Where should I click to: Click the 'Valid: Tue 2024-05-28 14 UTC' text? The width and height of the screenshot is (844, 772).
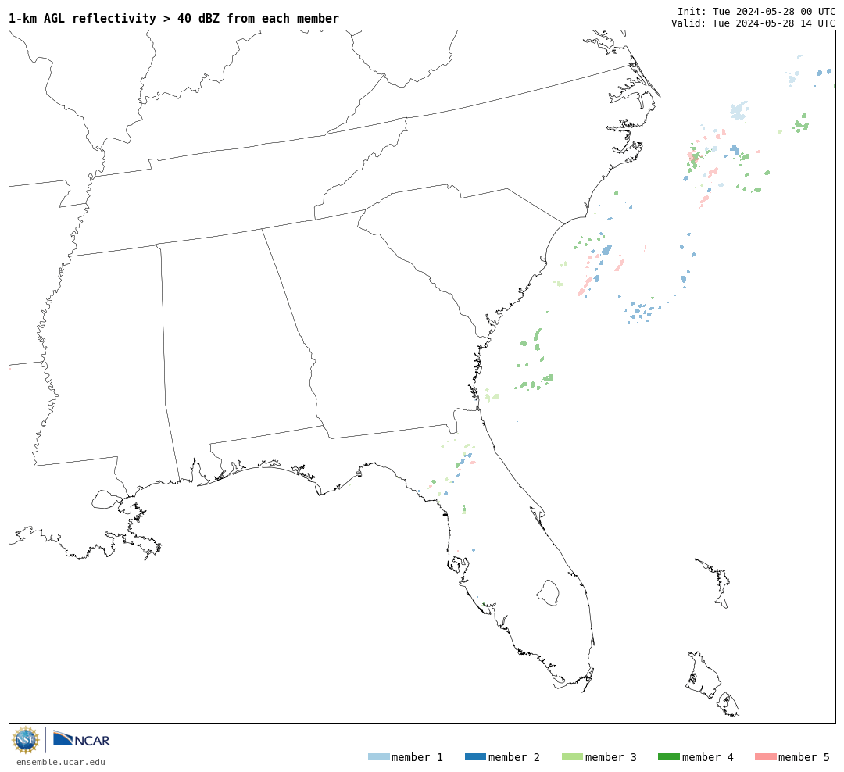pyautogui.click(x=753, y=23)
